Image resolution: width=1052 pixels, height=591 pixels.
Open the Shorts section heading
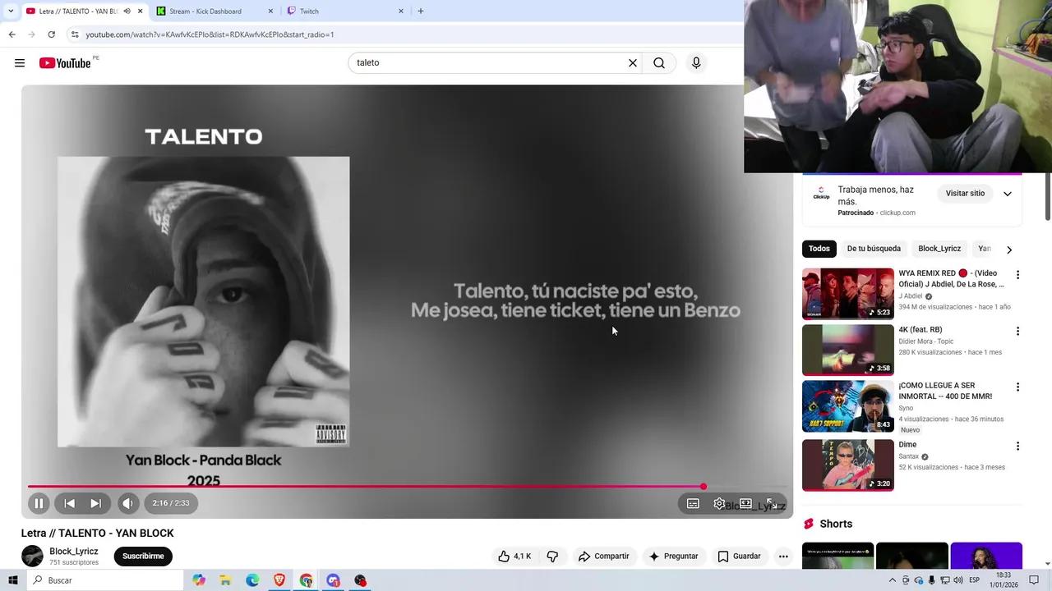(x=836, y=525)
